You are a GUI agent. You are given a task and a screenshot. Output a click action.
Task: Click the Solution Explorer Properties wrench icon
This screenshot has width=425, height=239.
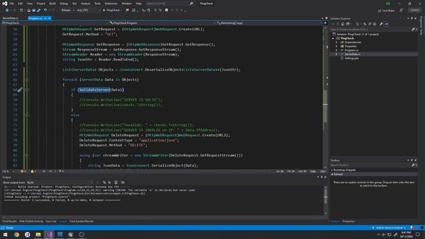click(381, 24)
